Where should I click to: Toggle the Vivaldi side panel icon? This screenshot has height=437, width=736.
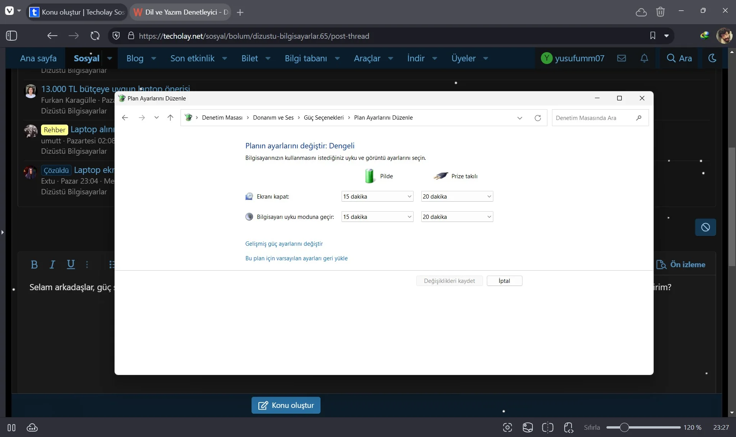click(11, 36)
